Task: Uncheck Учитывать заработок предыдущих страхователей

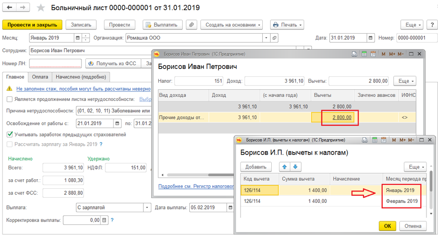Action: point(10,135)
